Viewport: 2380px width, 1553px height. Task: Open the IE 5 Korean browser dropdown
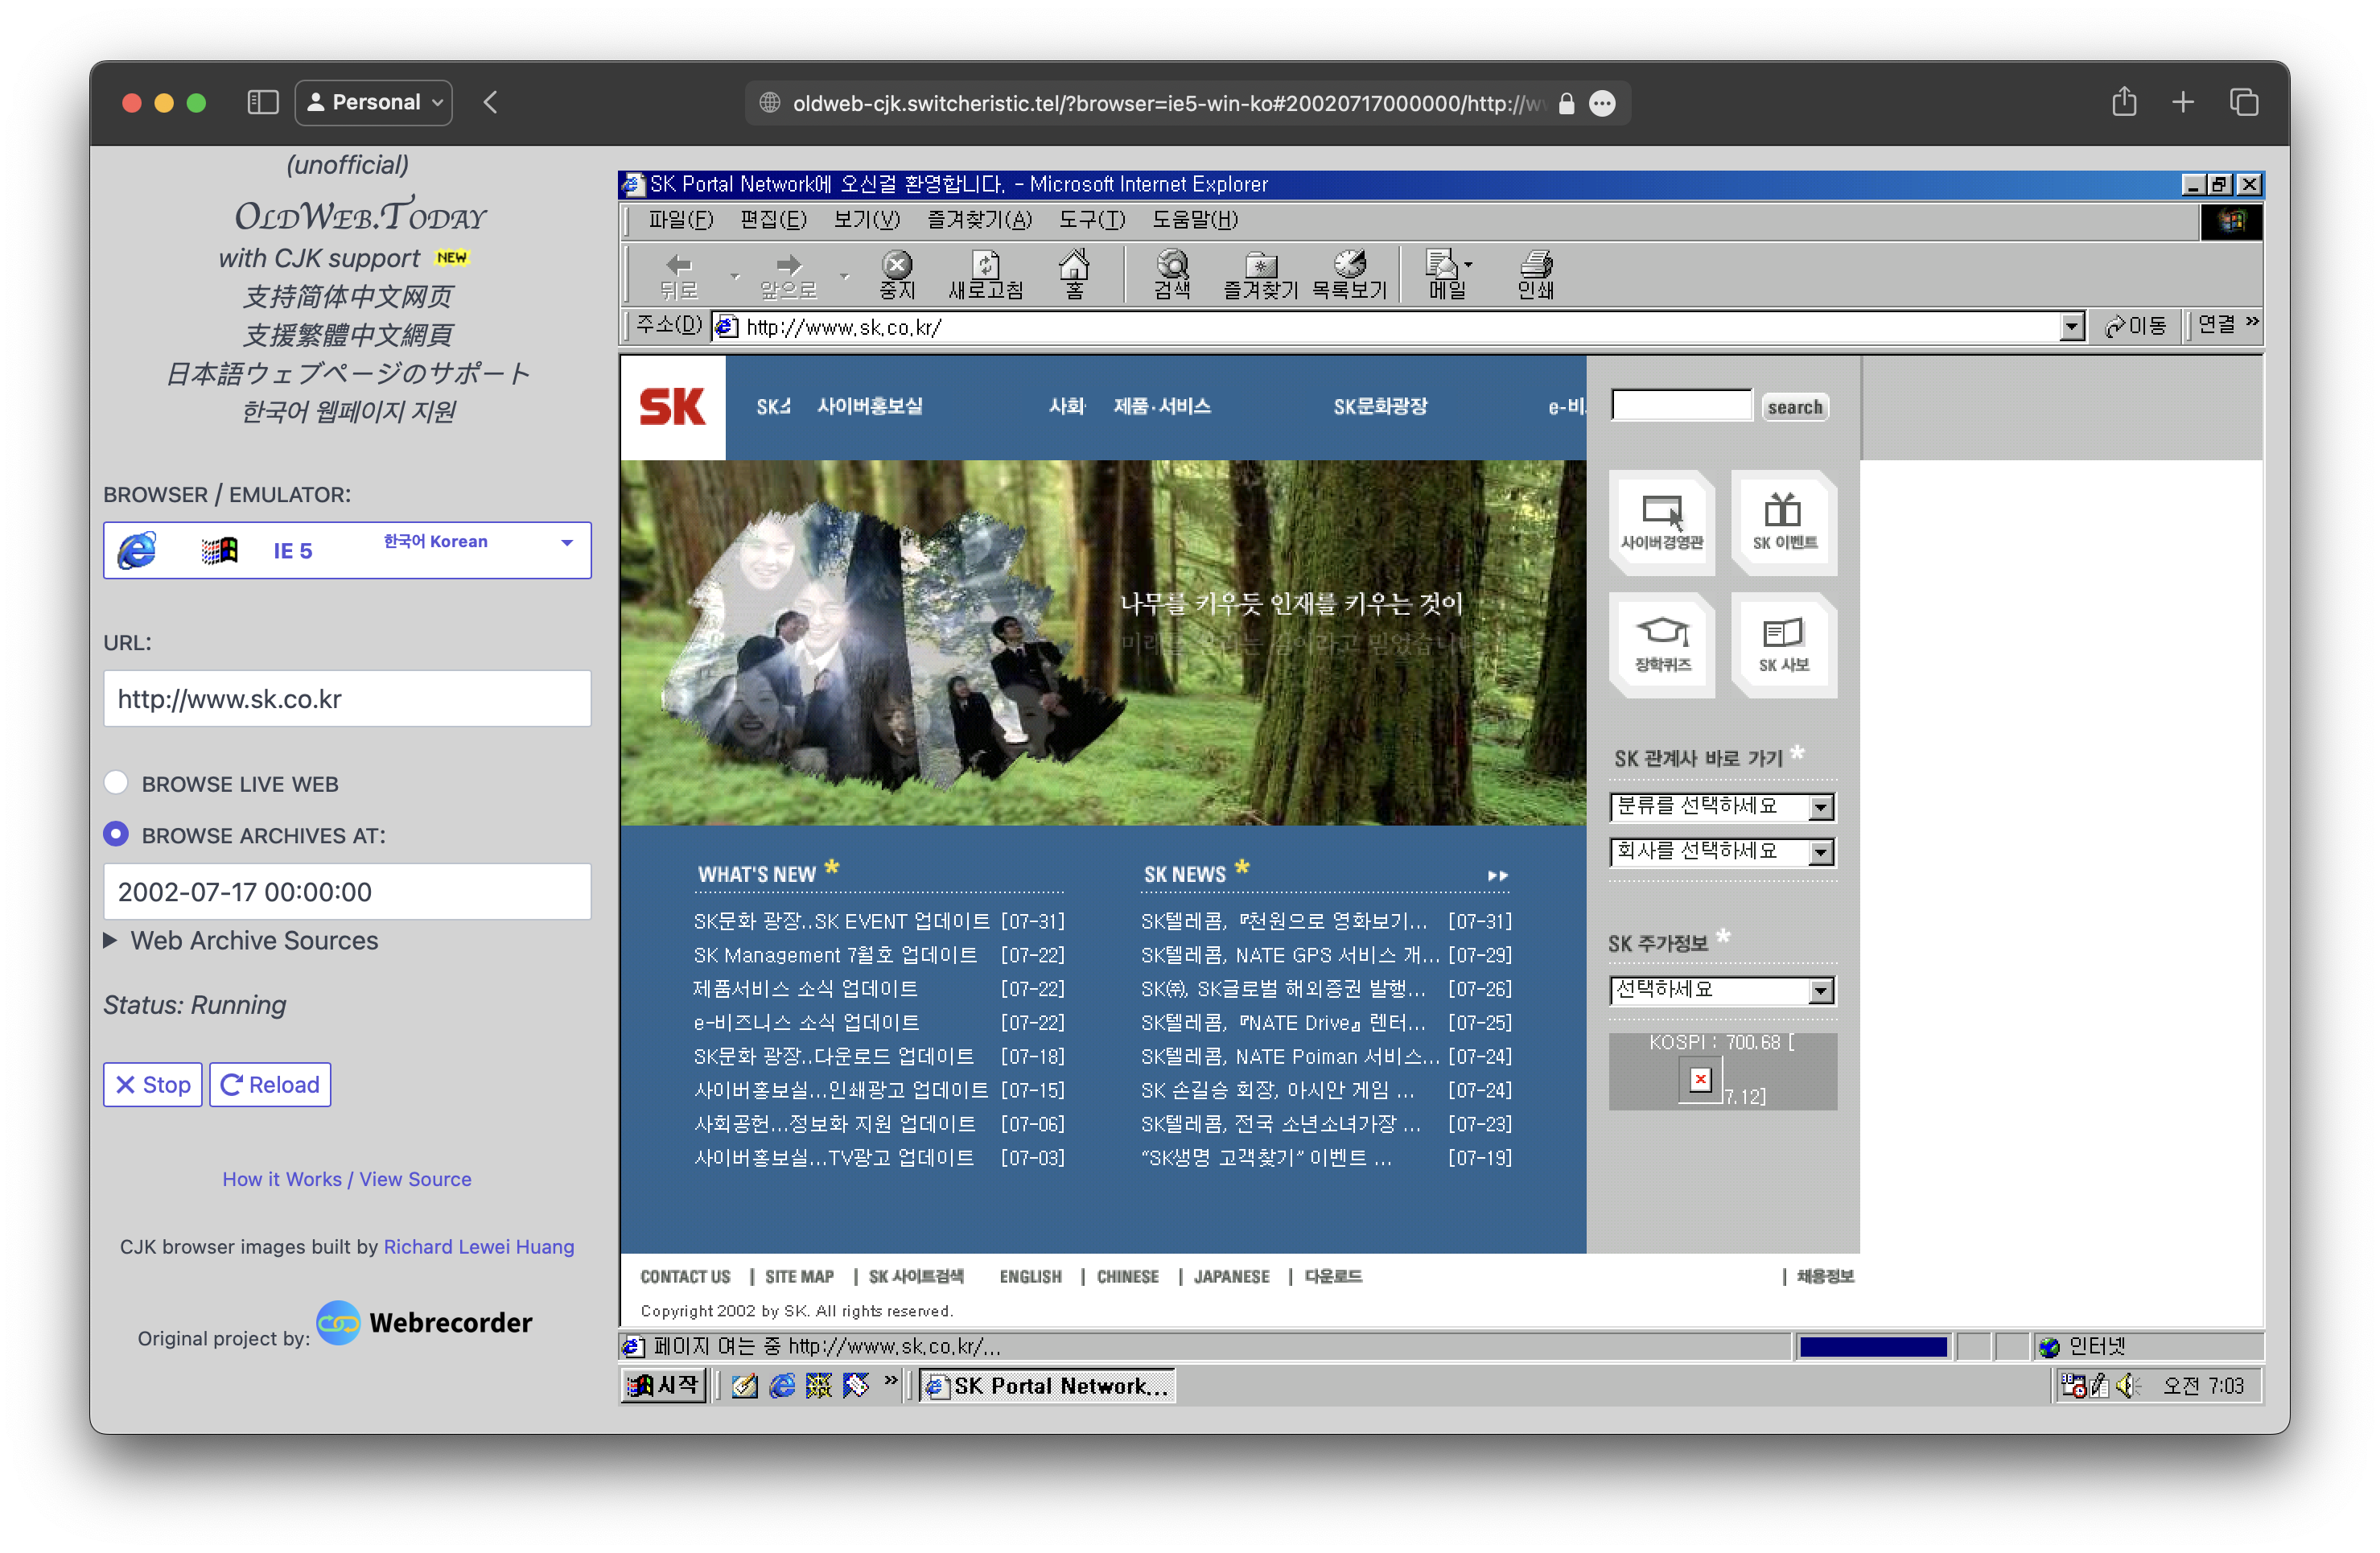(x=347, y=550)
